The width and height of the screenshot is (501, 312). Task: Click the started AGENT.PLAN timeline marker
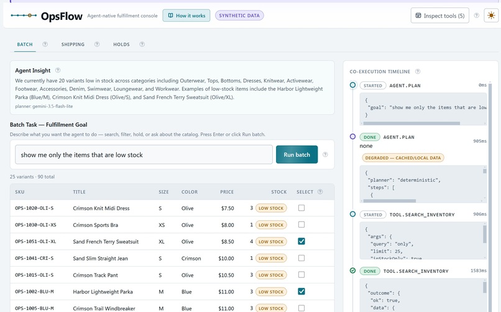(352, 85)
